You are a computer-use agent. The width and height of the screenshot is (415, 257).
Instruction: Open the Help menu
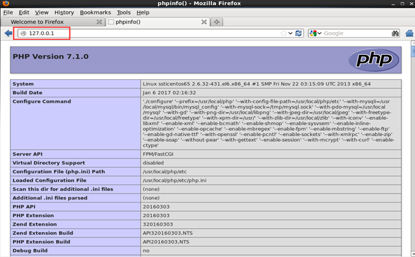(x=143, y=12)
